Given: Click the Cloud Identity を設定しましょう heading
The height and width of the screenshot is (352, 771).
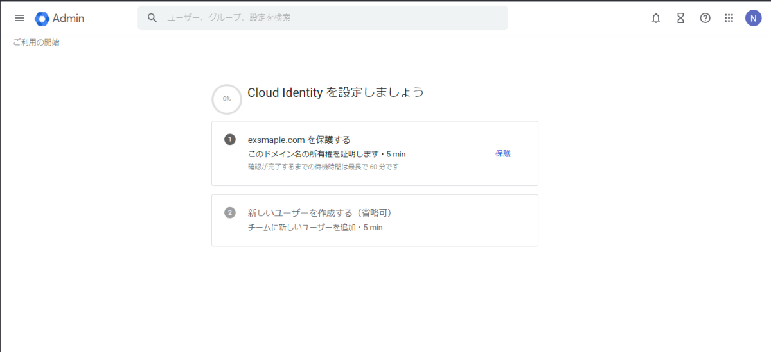Looking at the screenshot, I should pyautogui.click(x=336, y=92).
